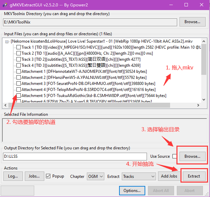Enable the Use Source checkbox
The width and height of the screenshot is (210, 197).
[x=174, y=156]
